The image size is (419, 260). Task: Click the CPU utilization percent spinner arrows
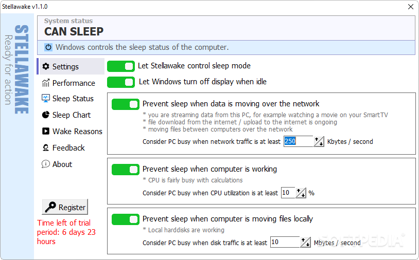[301, 193]
